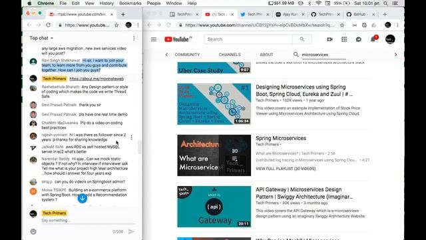This screenshot has width=426, height=240.
Task: Go back in chat browser window
Action: click(29, 25)
